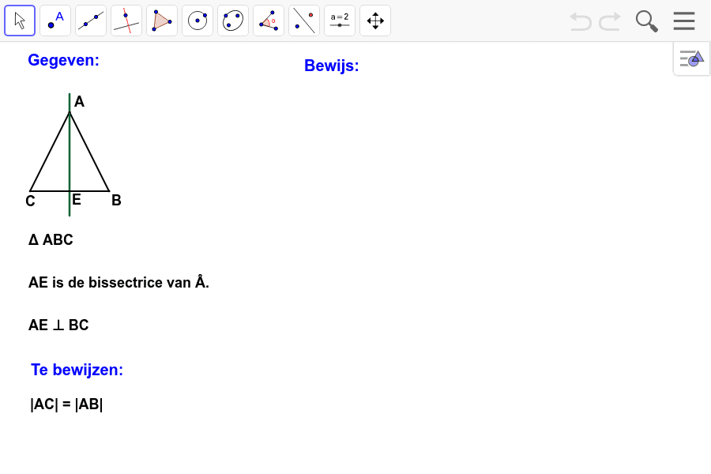Viewport: 711px width, 474px height.
Task: Select the Line through two points tool
Action: pyautogui.click(x=91, y=21)
